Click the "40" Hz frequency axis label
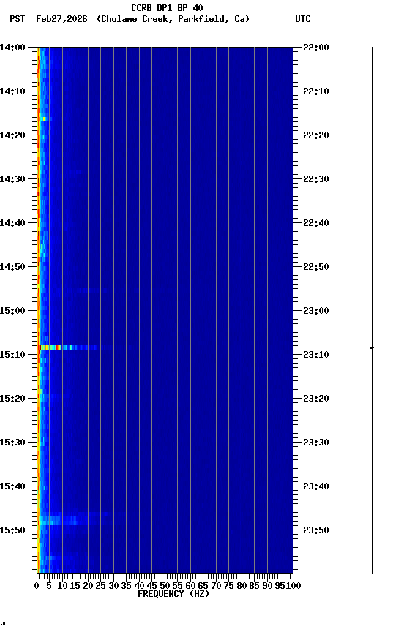This screenshot has height=632, width=404. click(139, 586)
